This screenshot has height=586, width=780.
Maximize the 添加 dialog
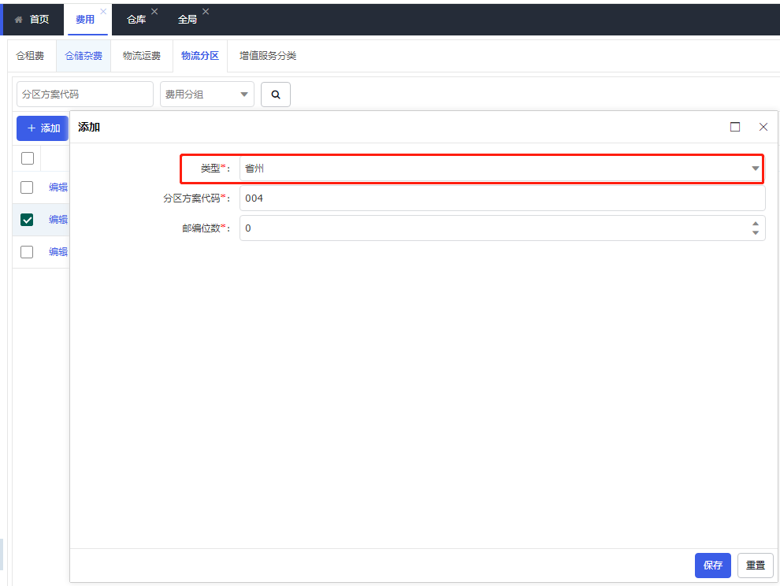735,127
